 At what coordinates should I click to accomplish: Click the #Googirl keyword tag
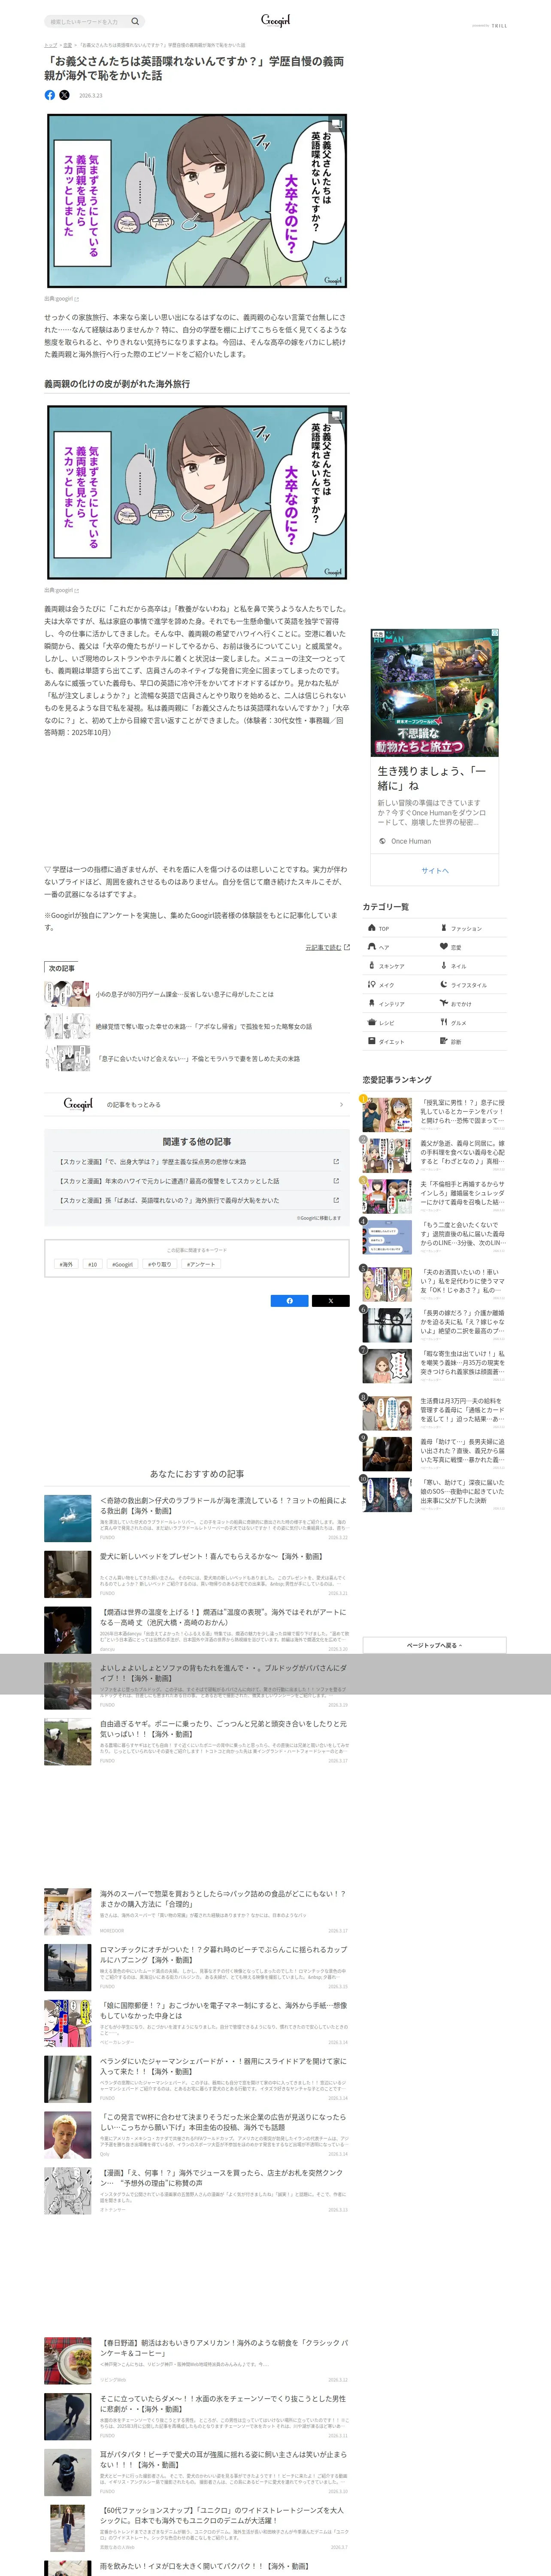point(123,1264)
